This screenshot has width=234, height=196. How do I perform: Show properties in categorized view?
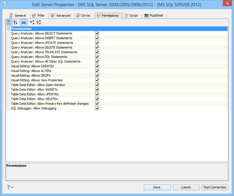pos(9,22)
